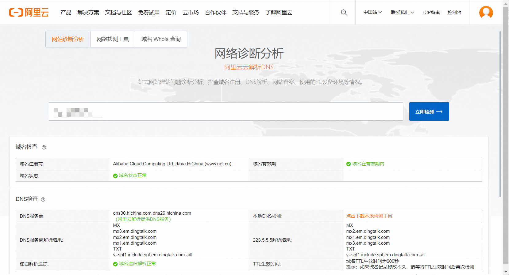Image resolution: width=509 pixels, height=275 pixels.
Task: Click (阿里云解析提供DNS服务) link
Action: tap(143, 219)
